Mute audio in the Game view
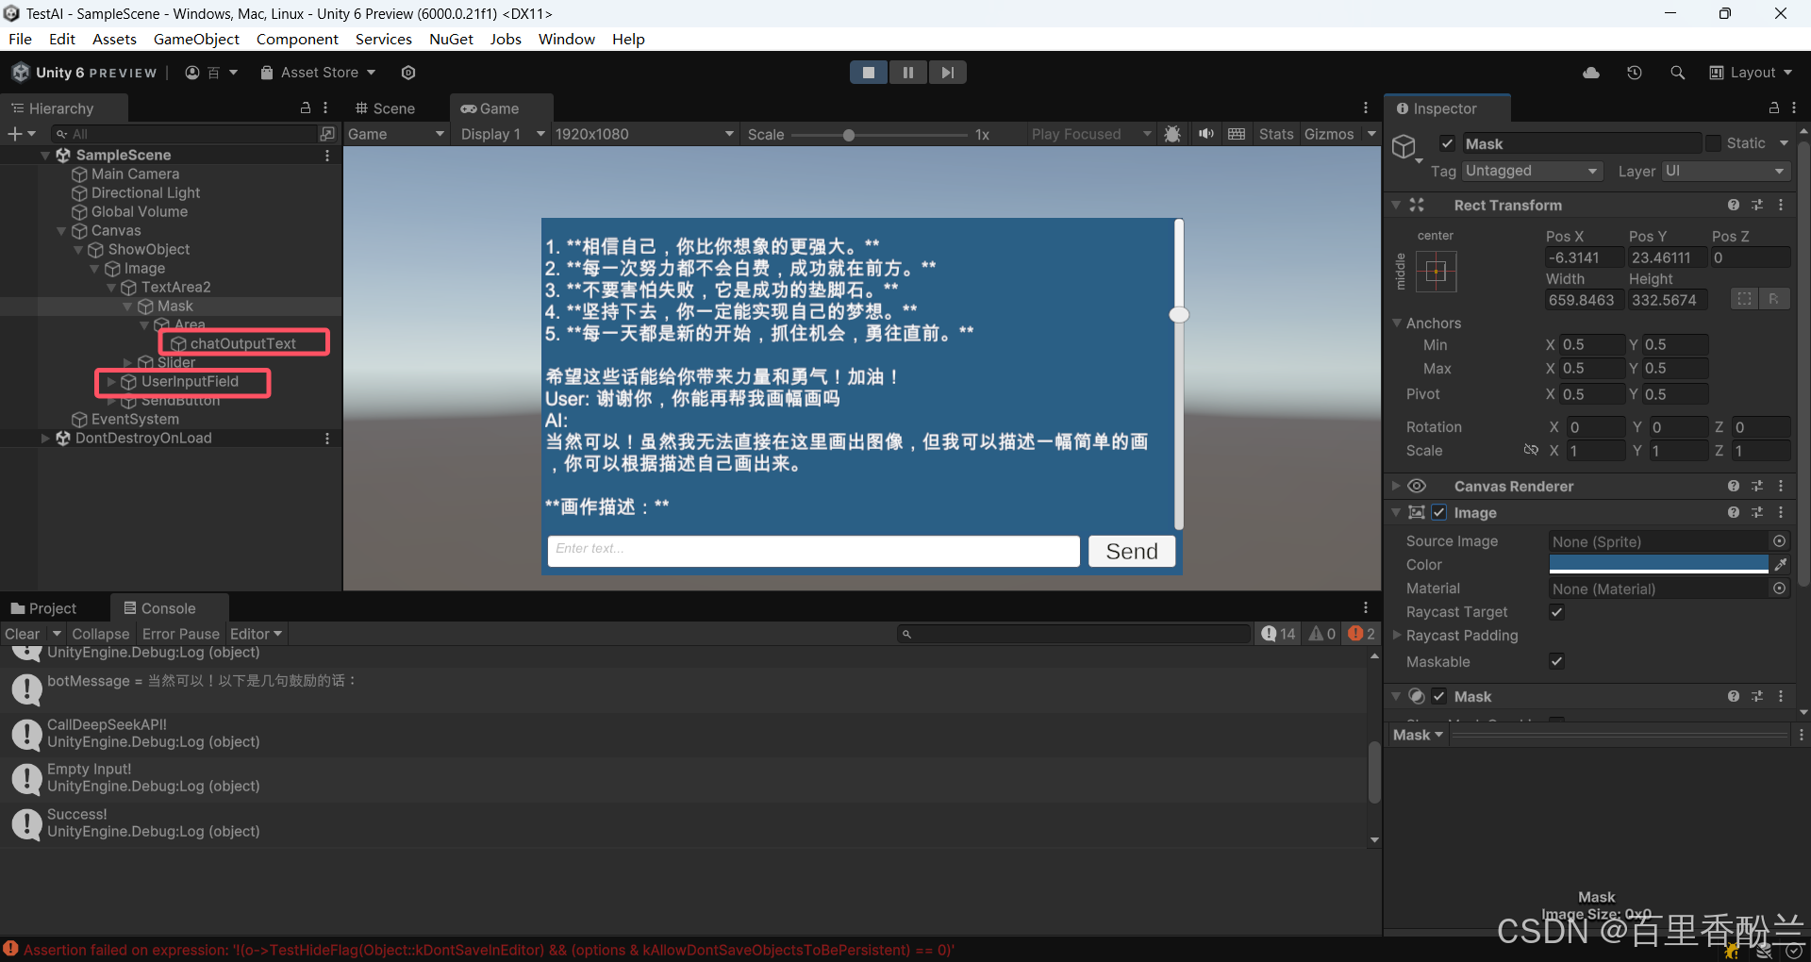This screenshot has width=1811, height=962. click(x=1205, y=134)
